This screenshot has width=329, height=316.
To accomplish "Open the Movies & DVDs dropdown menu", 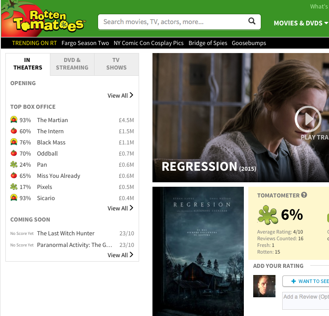I will point(301,23).
